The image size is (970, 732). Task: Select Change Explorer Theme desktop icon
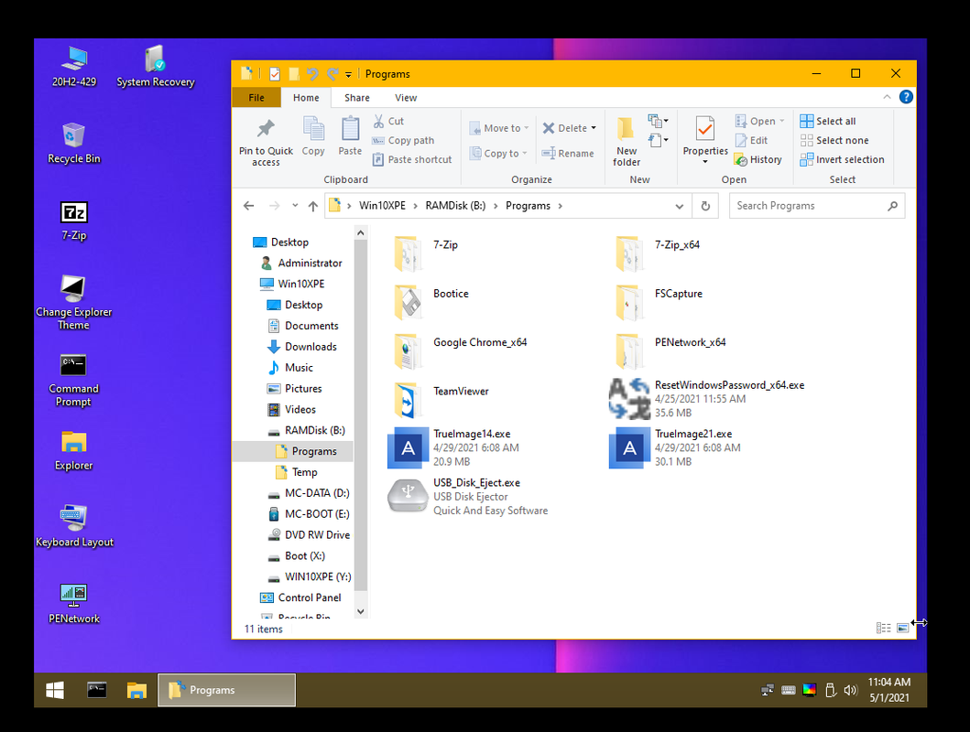[x=73, y=302]
